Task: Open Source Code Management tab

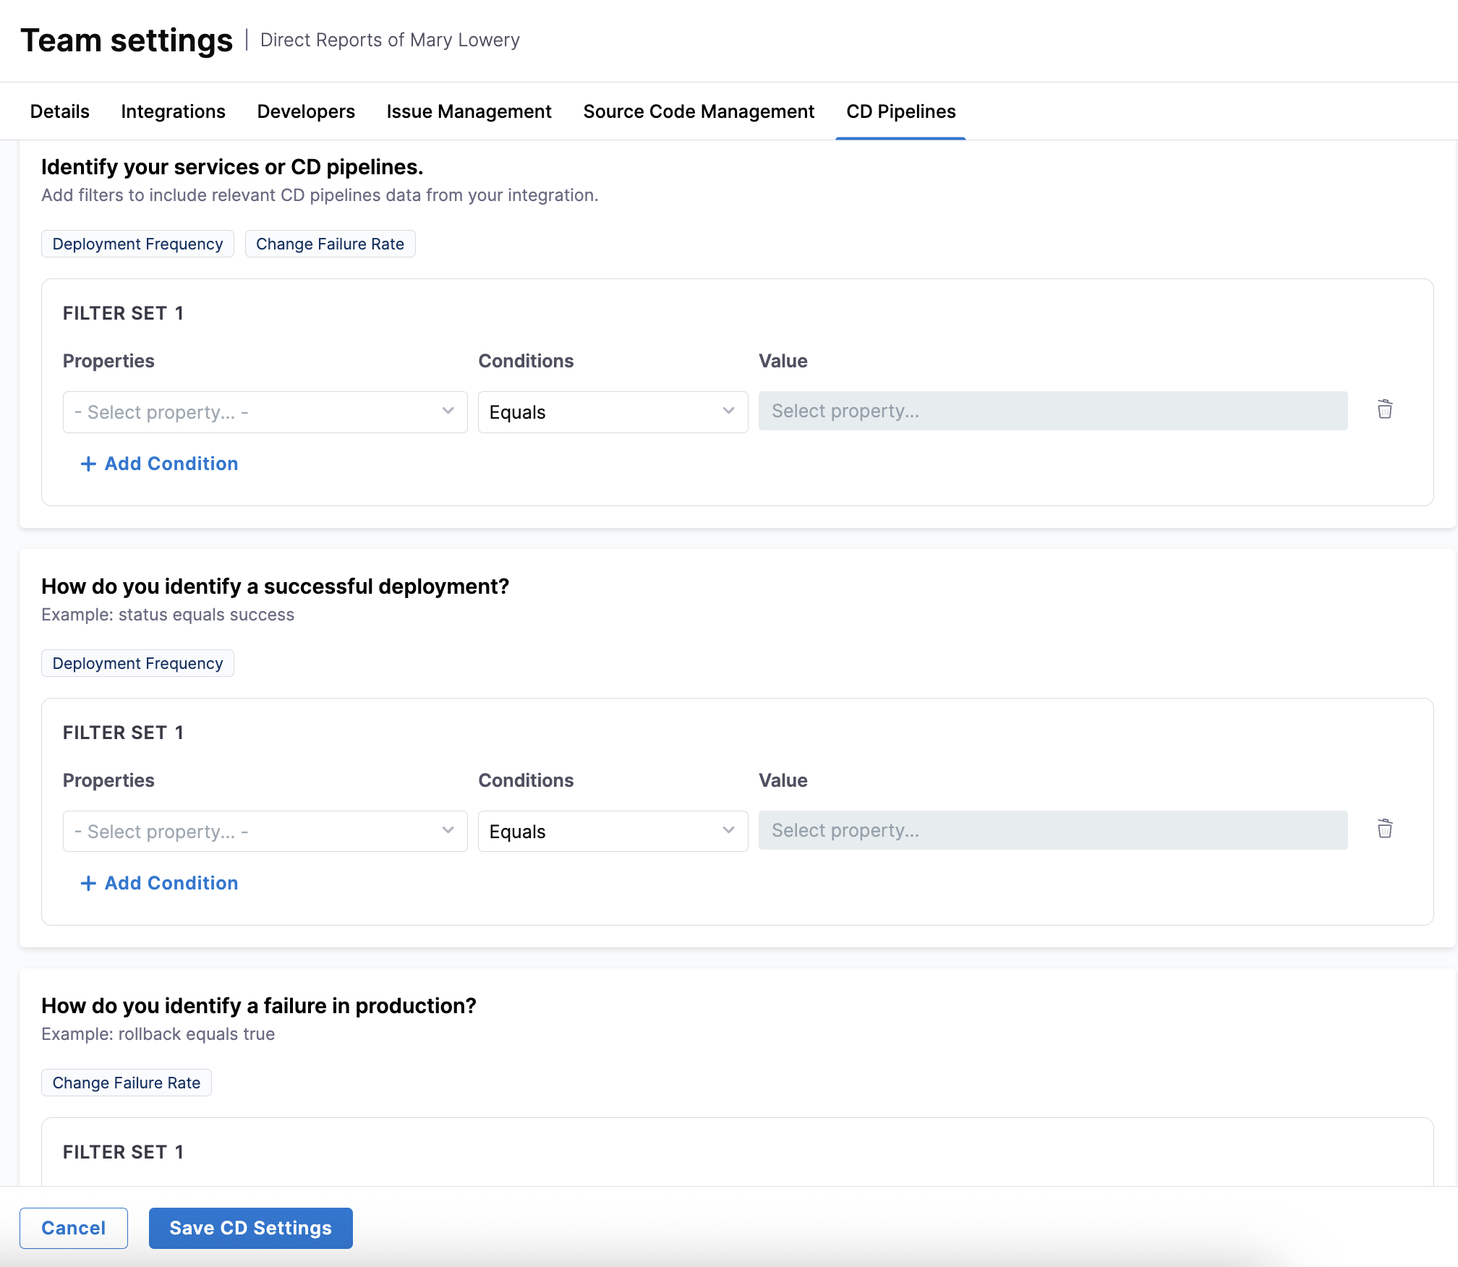Action: [x=699, y=111]
